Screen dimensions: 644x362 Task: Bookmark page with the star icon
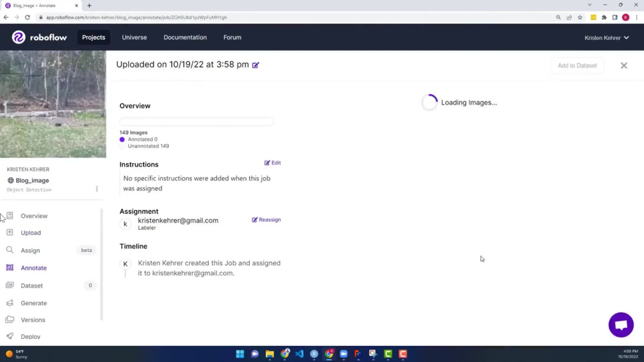(x=580, y=17)
